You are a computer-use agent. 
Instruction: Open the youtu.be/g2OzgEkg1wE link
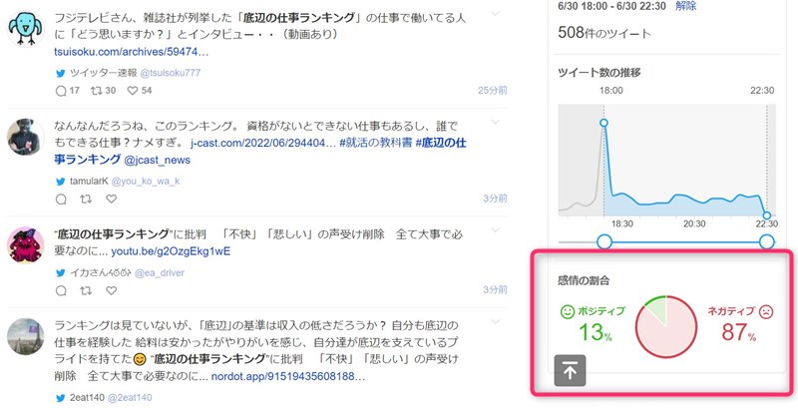tap(171, 251)
